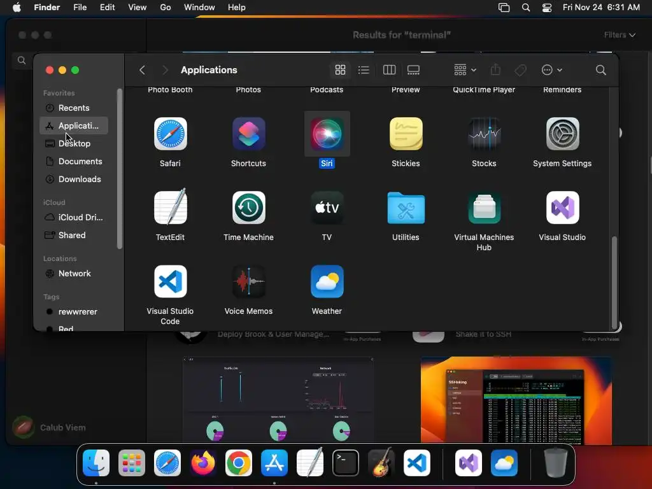Open Terminal from the Dock

(x=346, y=463)
